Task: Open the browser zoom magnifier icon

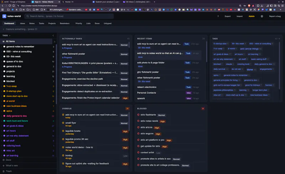Action: pos(240,6)
